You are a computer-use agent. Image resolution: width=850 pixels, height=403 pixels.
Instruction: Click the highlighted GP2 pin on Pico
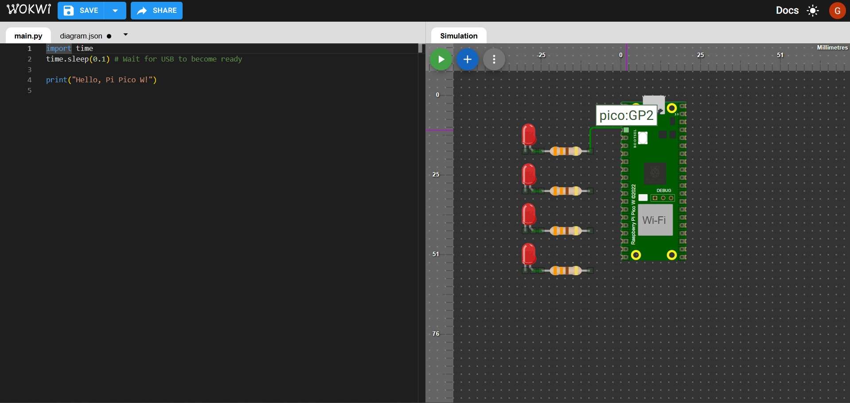click(x=626, y=130)
